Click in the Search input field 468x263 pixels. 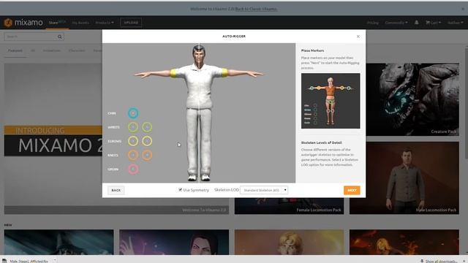tap(31, 37)
